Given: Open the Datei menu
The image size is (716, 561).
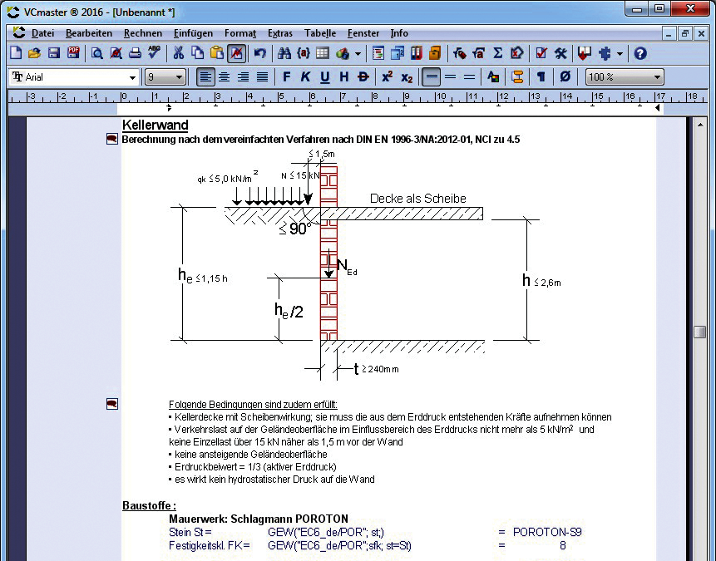Looking at the screenshot, I should [43, 33].
